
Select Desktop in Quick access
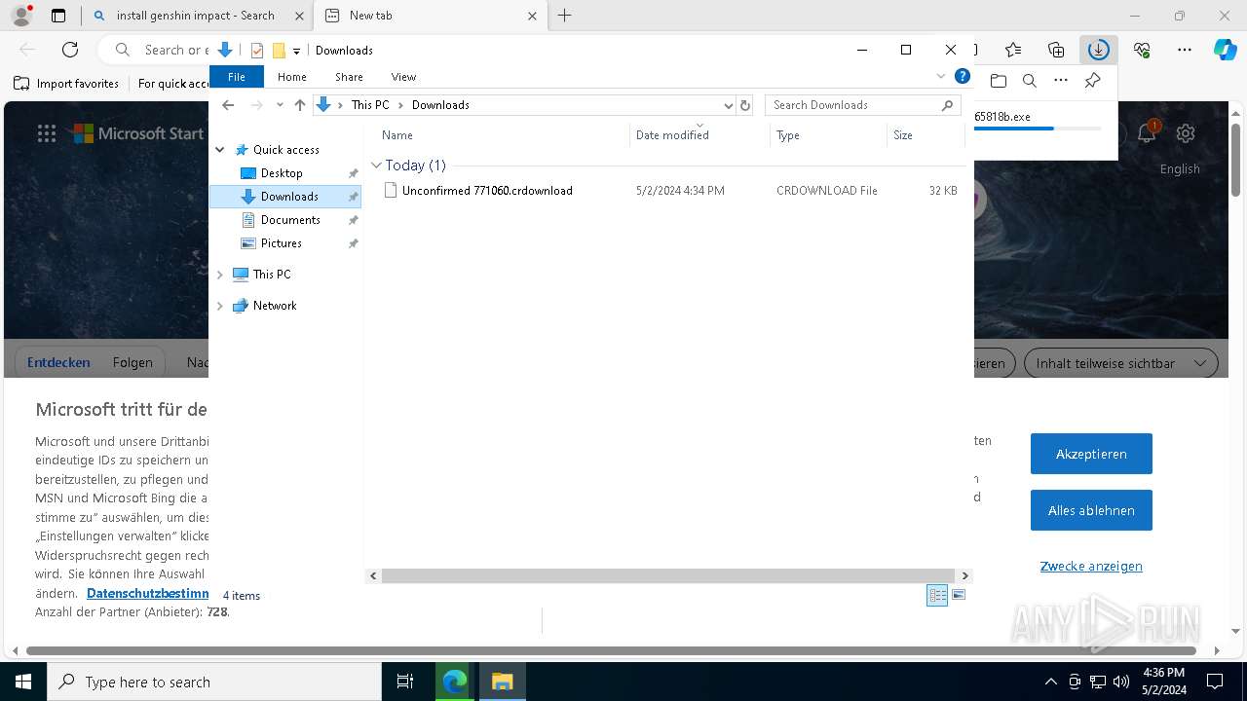tap(282, 173)
